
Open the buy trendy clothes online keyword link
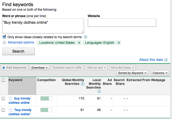[x=20, y=101]
